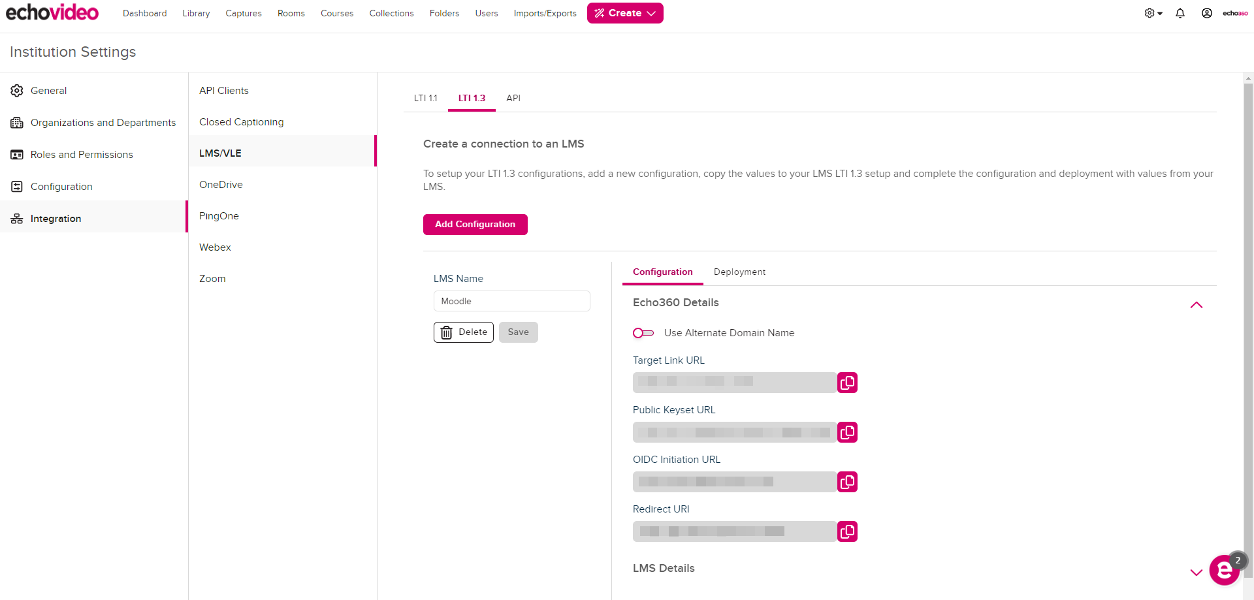
Task: Go to Rooms page
Action: point(291,13)
